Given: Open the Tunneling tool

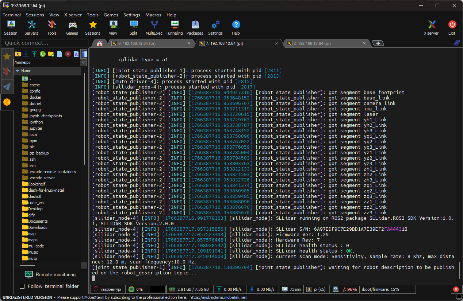Looking at the screenshot, I should (x=174, y=28).
